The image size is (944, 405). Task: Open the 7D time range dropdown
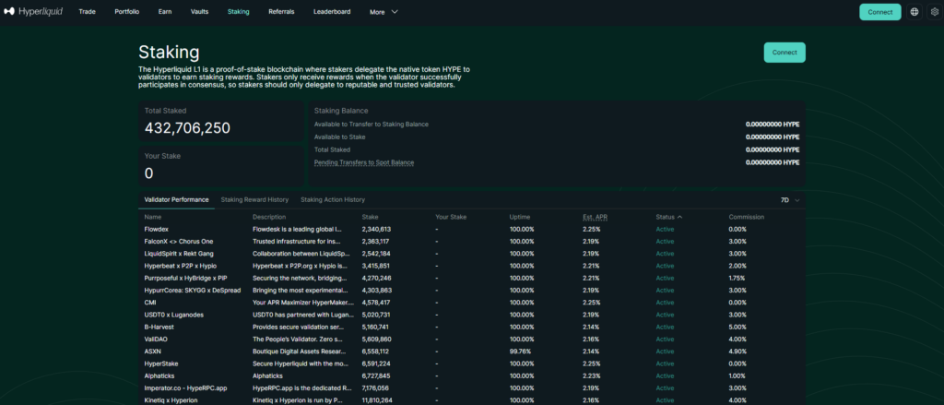coord(790,199)
